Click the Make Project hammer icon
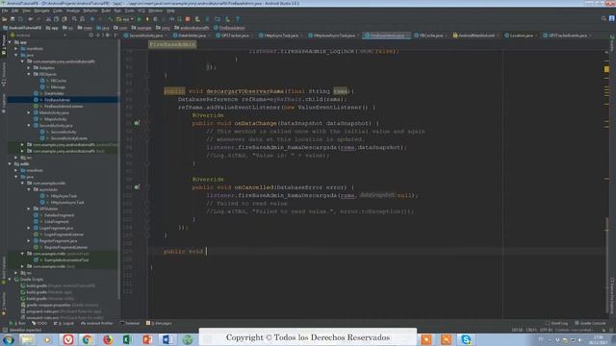Image resolution: width=616 pixels, height=346 pixels. click(111, 19)
